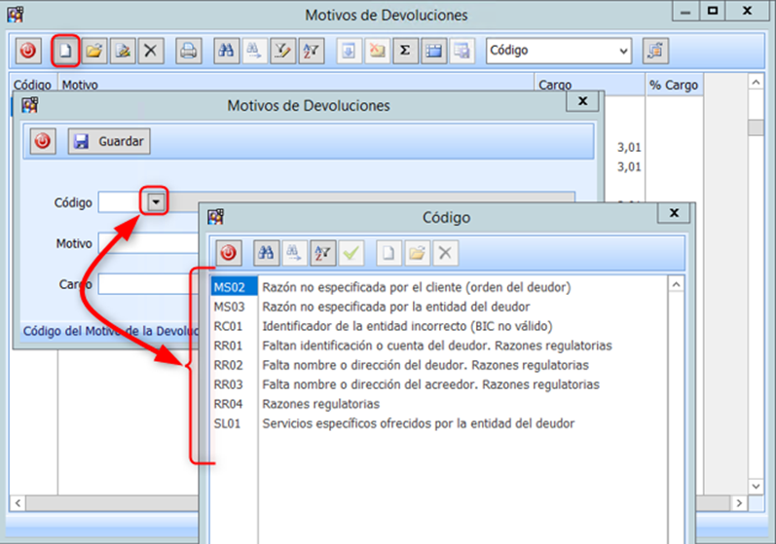Screen dimensions: 776x544
Task: Open the Código sort-order combo box in toolbar
Action: click(x=559, y=50)
